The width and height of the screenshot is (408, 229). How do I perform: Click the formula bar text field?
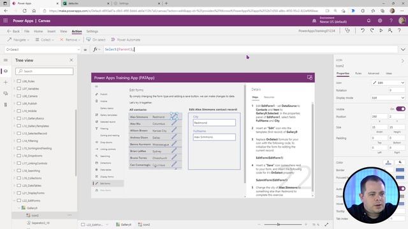250,50
